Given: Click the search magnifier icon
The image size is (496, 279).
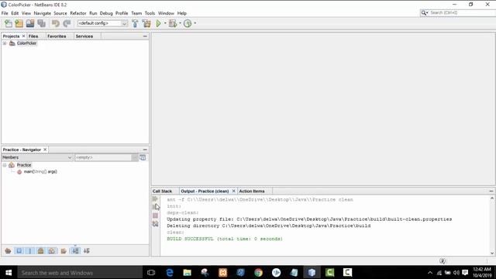Looking at the screenshot, I should pos(423,13).
